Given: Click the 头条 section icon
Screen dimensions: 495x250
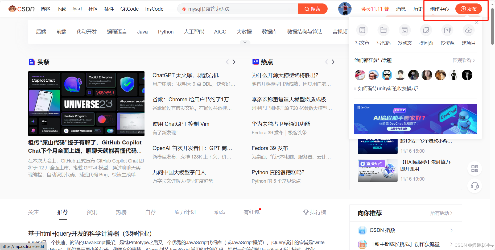Looking at the screenshot, I should click(32, 62).
